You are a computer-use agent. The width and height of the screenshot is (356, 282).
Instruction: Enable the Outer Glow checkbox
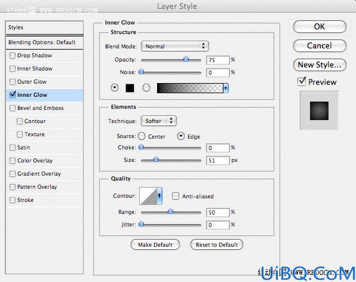coord(13,82)
